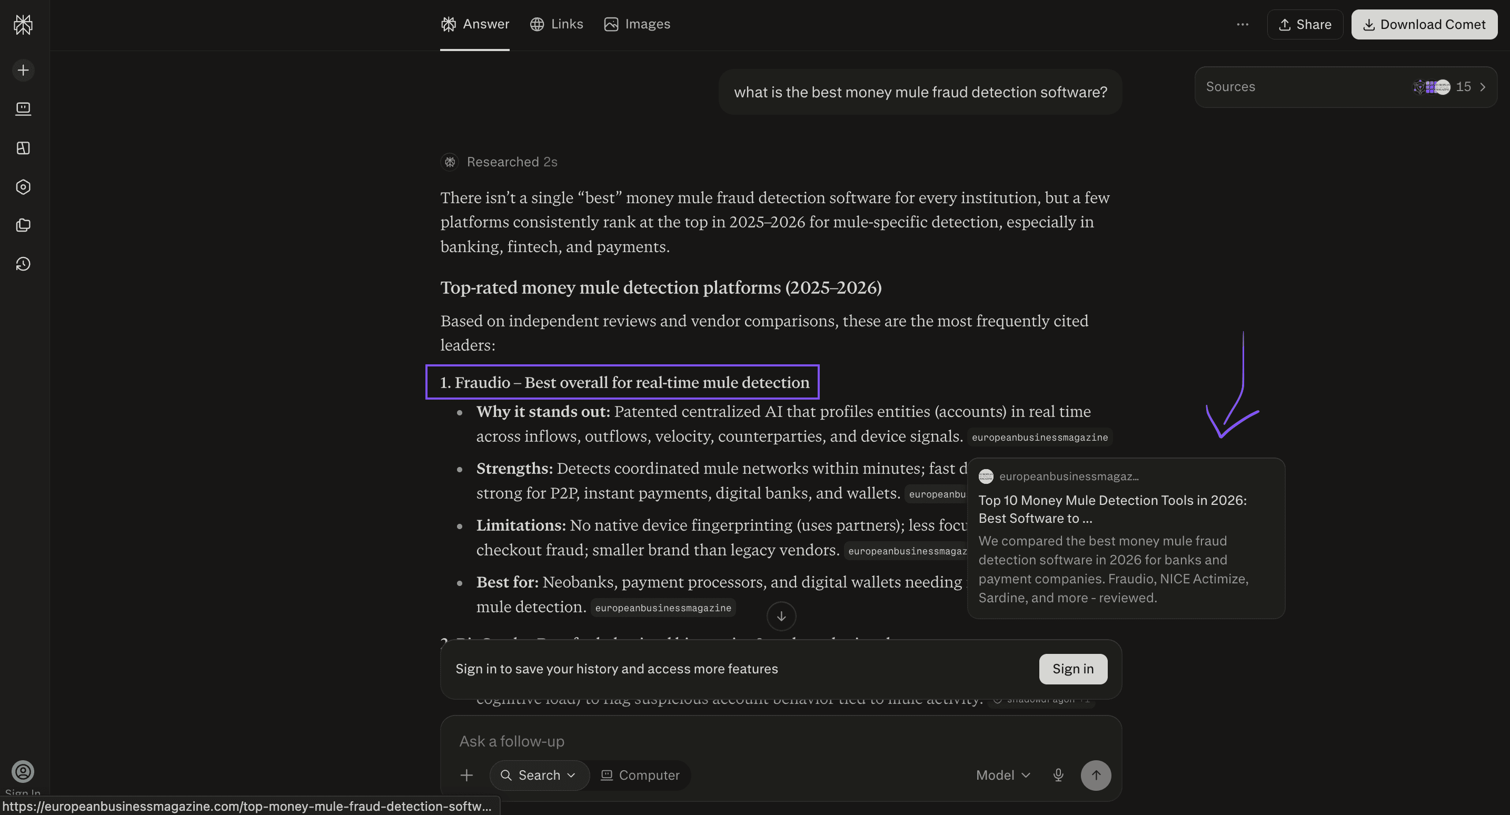Open the three-dot more options menu

pyautogui.click(x=1242, y=25)
